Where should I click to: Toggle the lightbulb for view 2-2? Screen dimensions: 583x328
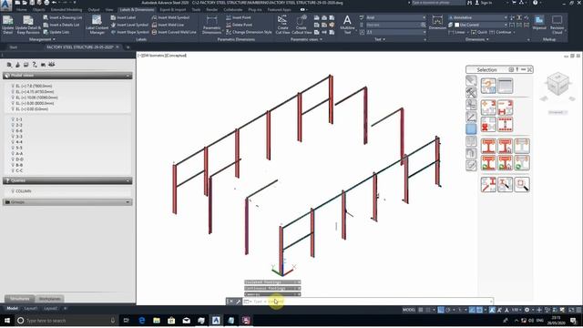[13, 126]
